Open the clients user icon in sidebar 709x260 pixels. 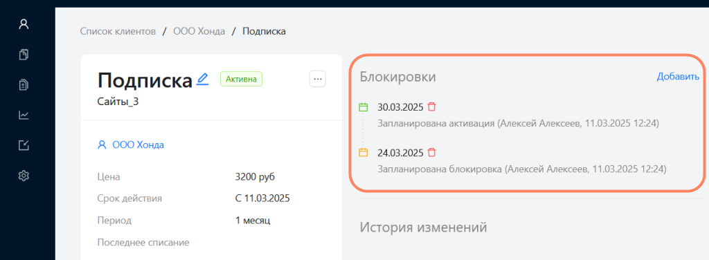tap(24, 24)
